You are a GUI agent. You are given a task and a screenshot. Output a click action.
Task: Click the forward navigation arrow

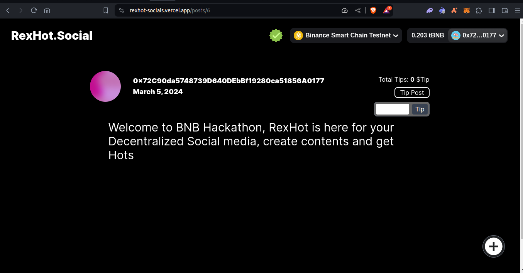point(21,10)
